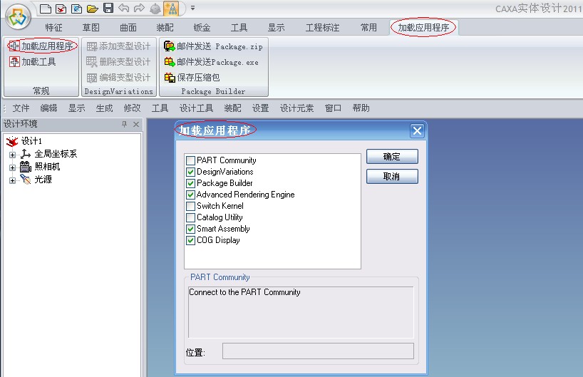Open file using the yellow folder icon
This screenshot has width=583, height=377.
click(x=92, y=8)
